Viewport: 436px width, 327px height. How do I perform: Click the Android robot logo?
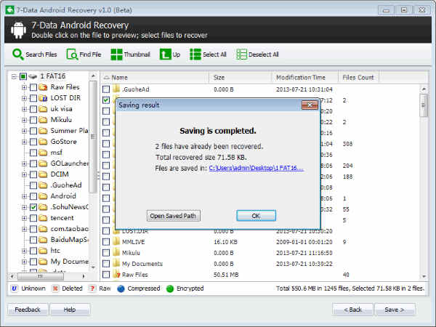[18, 30]
